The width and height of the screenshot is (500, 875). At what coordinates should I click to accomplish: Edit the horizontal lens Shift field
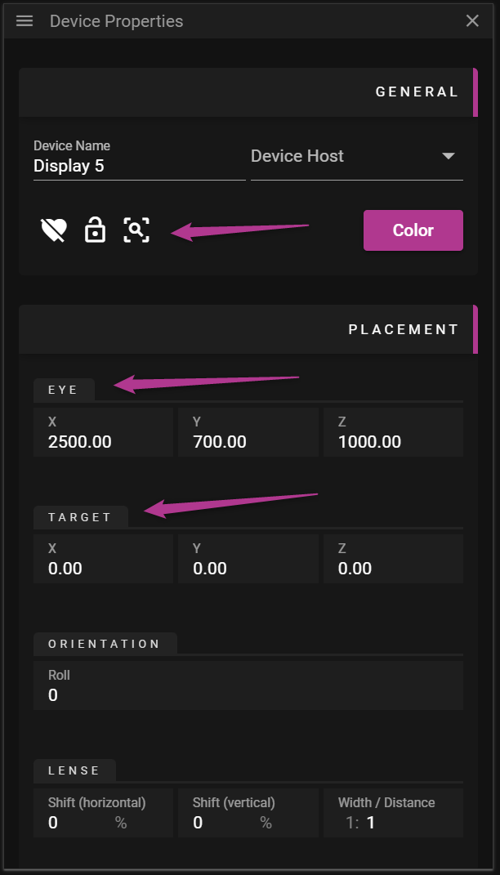(78, 823)
